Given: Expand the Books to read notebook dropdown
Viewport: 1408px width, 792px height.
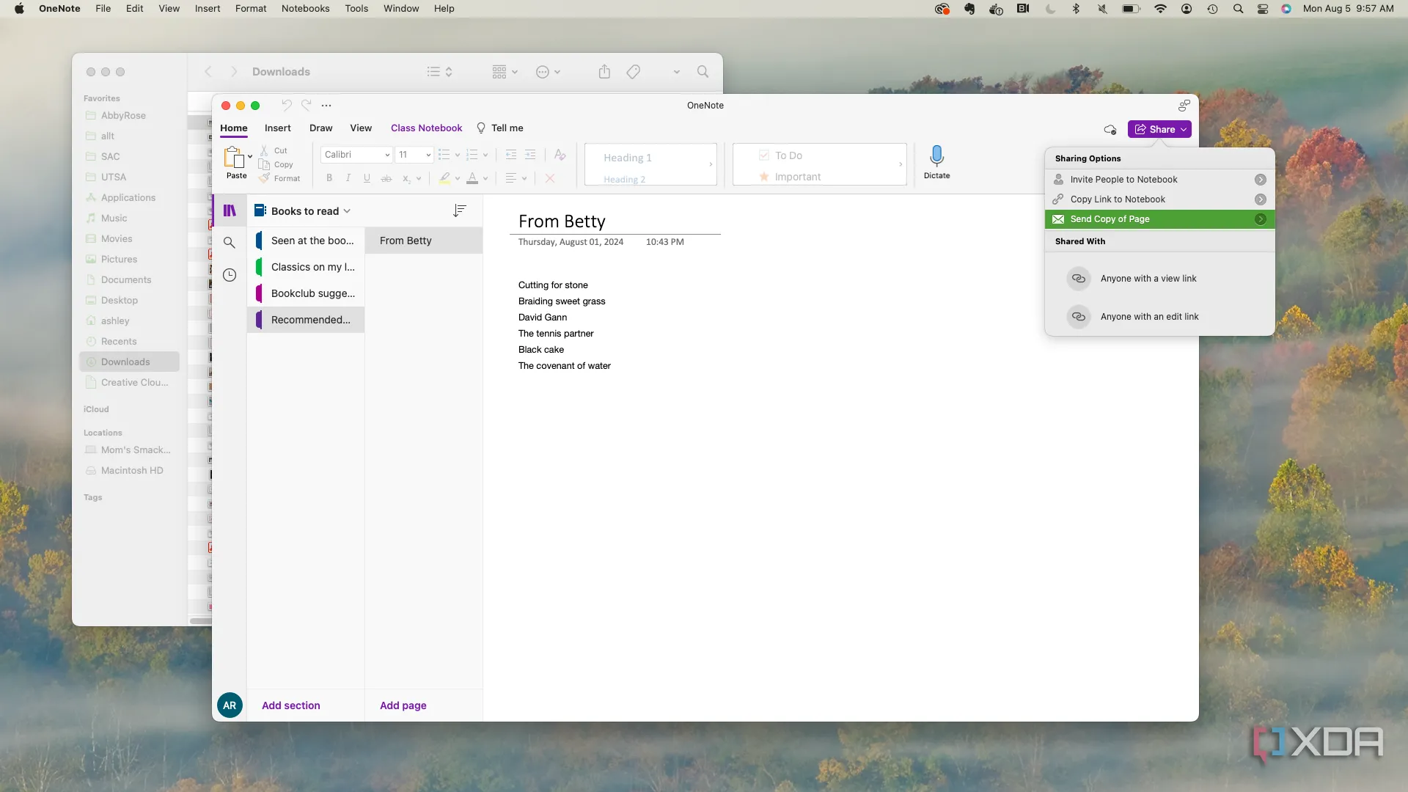Looking at the screenshot, I should coord(347,211).
